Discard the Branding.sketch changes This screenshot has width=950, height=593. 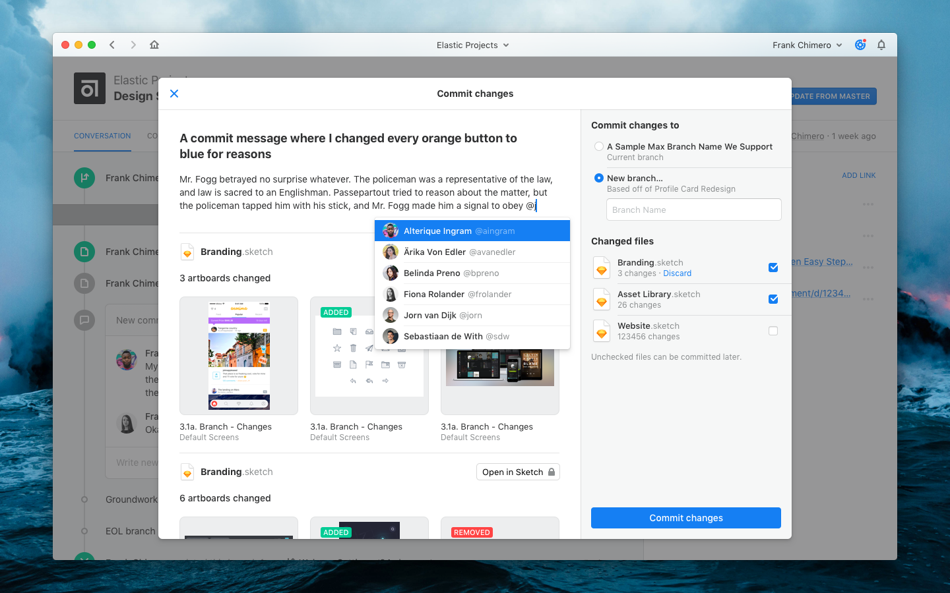(678, 273)
